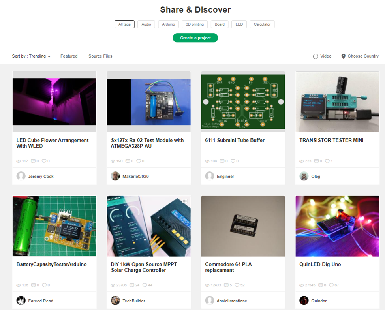Like the LED Cube Flower Arrangement project
385x310 pixels.
[44, 161]
